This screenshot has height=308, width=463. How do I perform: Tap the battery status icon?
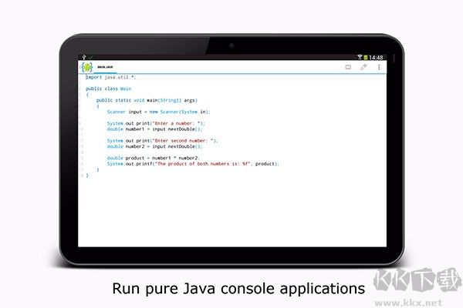366,58
